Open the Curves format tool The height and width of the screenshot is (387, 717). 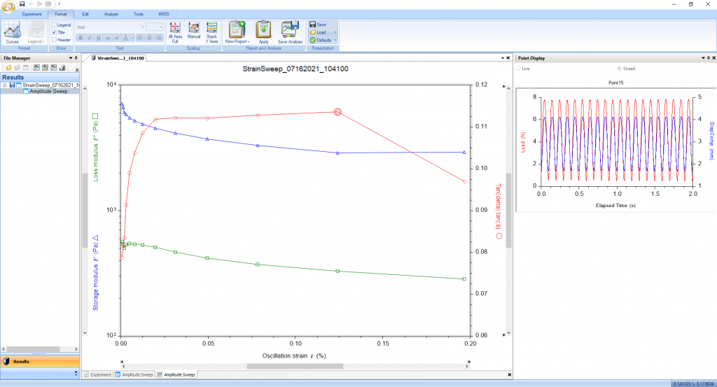coord(12,32)
